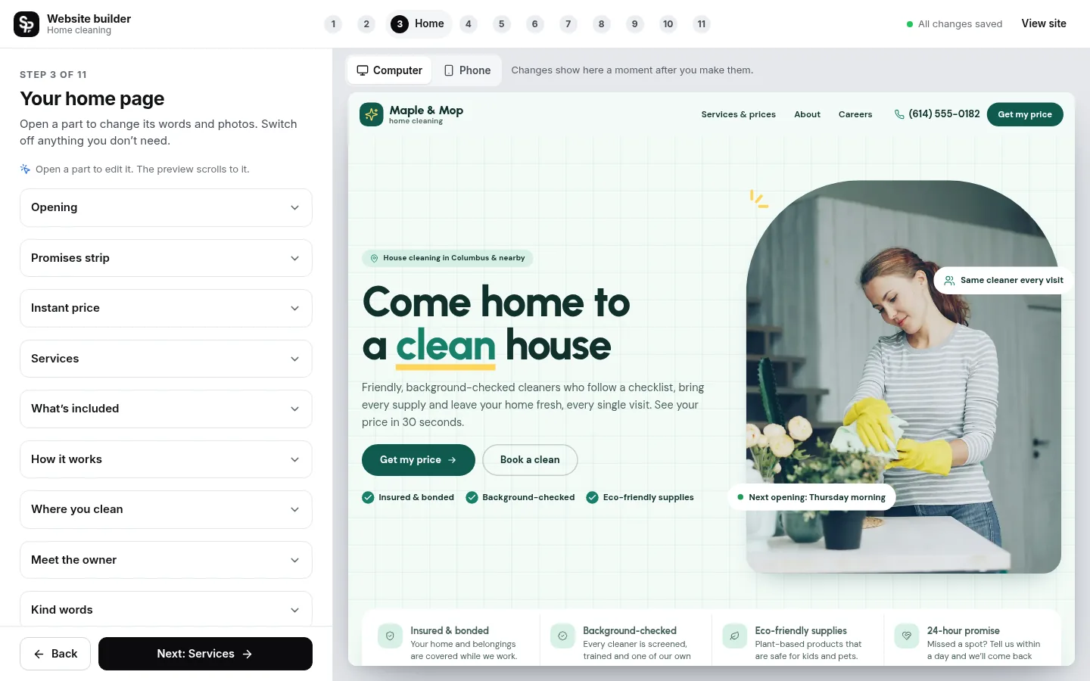The height and width of the screenshot is (681, 1090).
Task: Expand the Opening section
Action: tap(166, 207)
